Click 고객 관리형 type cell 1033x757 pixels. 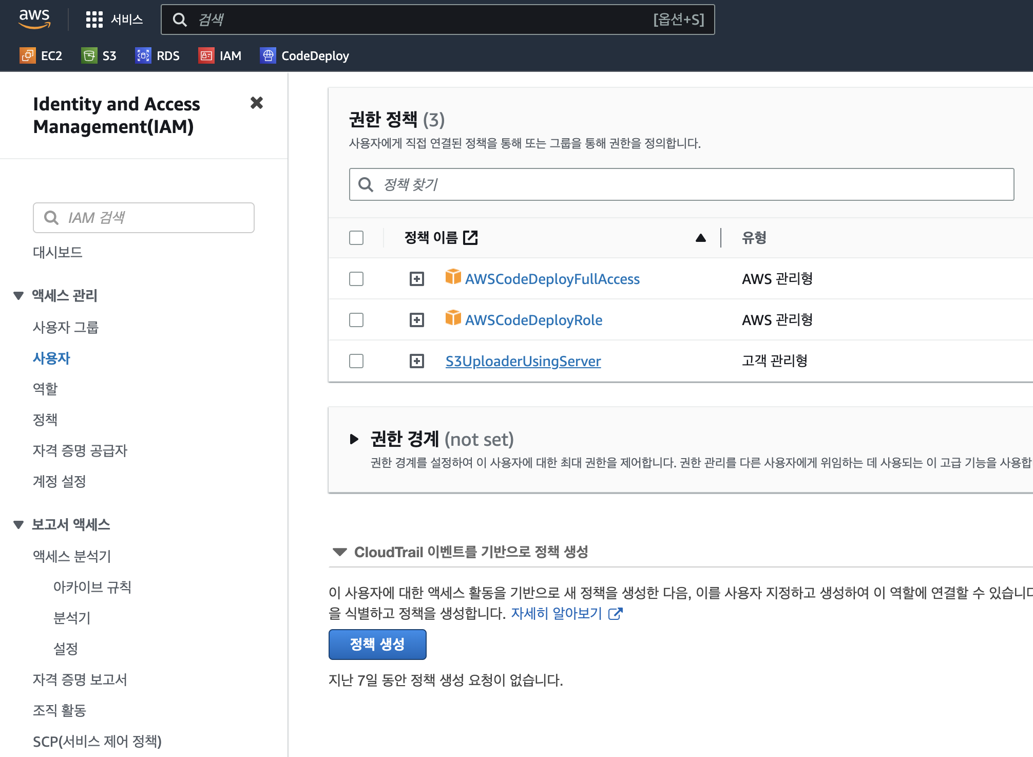pos(775,361)
